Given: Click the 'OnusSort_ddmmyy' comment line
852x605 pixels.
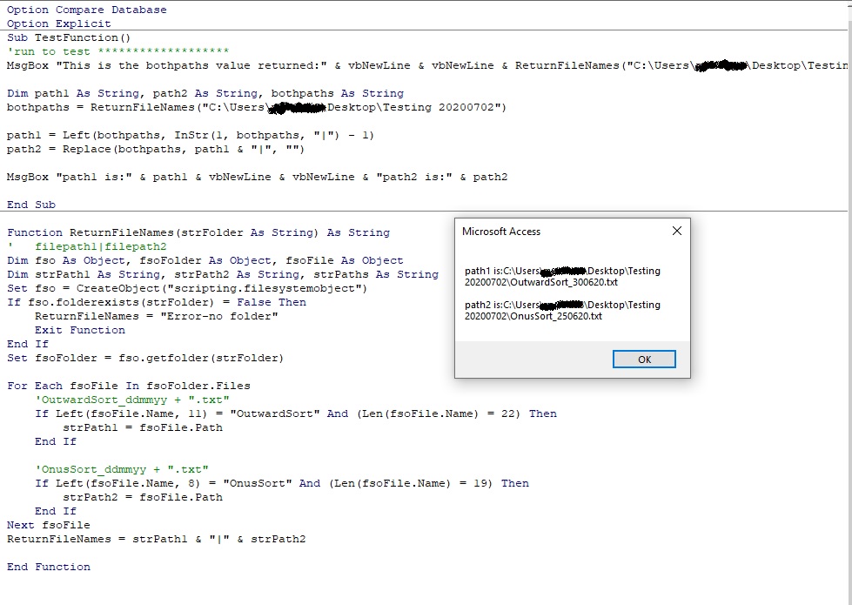Looking at the screenshot, I should pyautogui.click(x=122, y=469).
